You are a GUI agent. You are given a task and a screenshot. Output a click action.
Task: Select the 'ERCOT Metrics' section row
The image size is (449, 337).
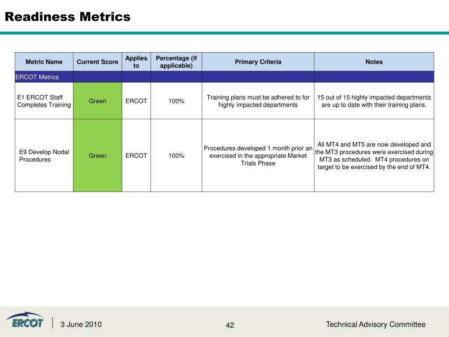(224, 77)
